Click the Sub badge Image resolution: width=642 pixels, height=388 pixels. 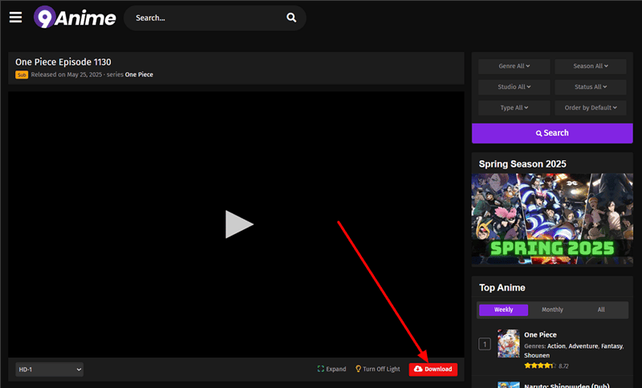pos(22,75)
